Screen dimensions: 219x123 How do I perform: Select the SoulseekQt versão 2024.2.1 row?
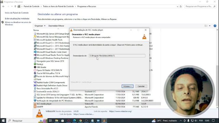(x=97, y=92)
